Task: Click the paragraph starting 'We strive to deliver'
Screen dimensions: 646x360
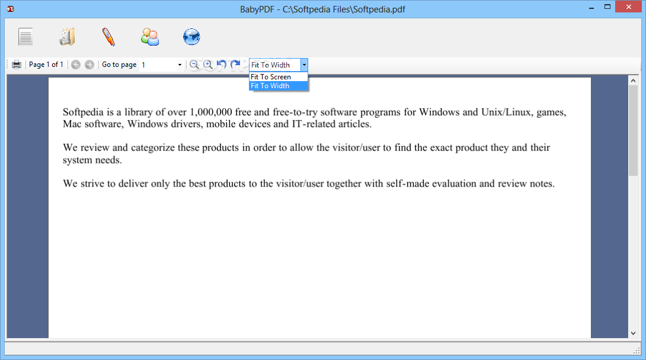Action: 309,184
